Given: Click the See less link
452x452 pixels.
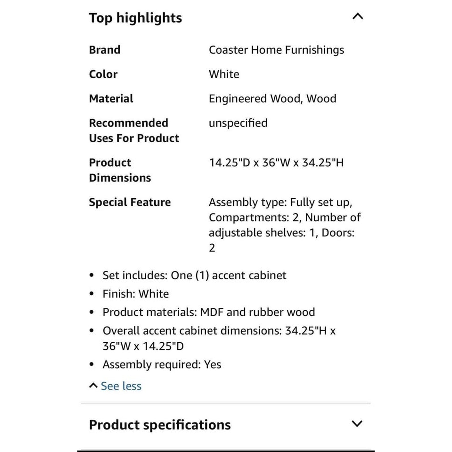Looking at the screenshot, I should coord(121,386).
